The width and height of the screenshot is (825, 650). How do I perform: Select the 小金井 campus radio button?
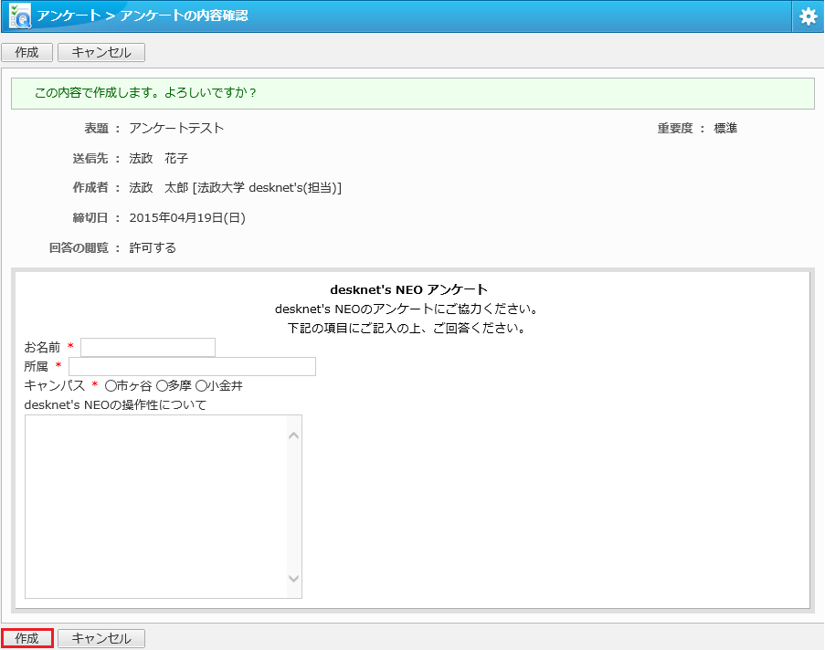point(201,386)
